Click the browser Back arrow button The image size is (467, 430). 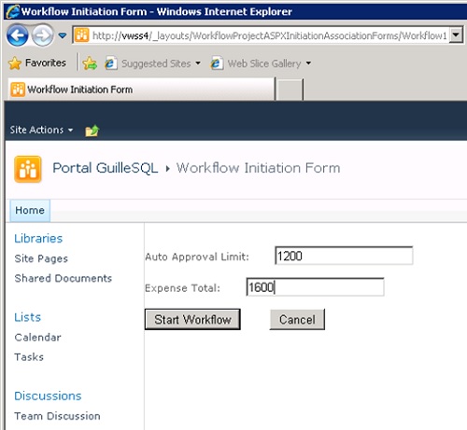pyautogui.click(x=18, y=35)
